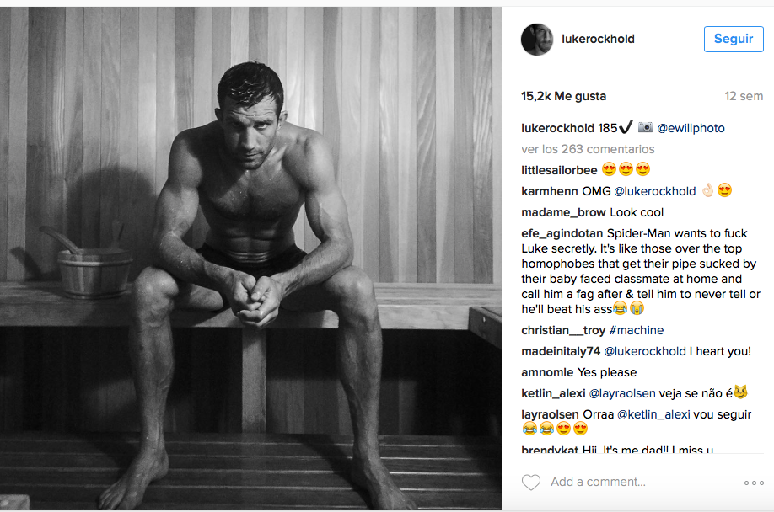This screenshot has height=512, width=774.
Task: Click the 12 sem timestamp
Action: coord(744,96)
